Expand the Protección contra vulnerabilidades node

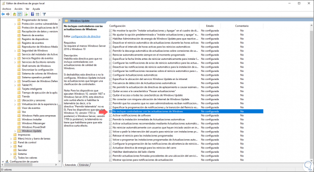click(15, 24)
